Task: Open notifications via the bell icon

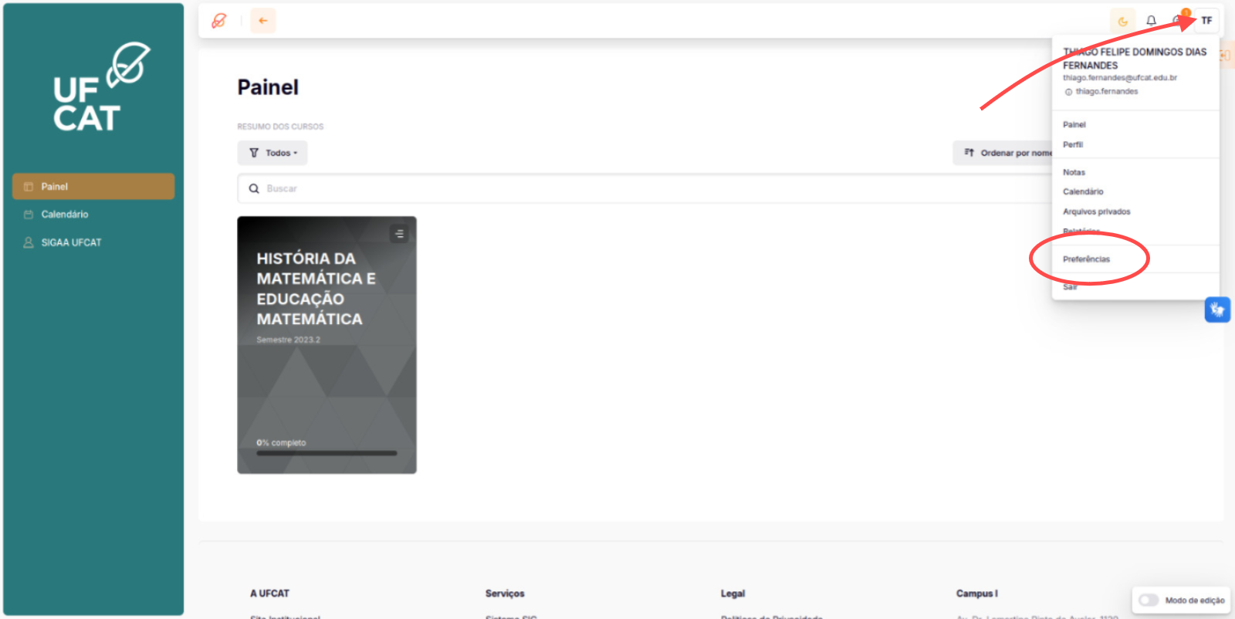Action: (1151, 21)
